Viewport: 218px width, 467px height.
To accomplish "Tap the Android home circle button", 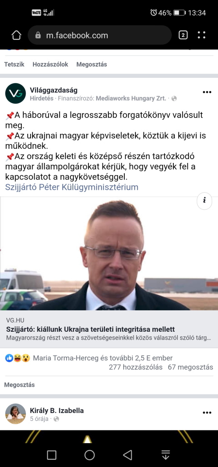I will click(x=89, y=455).
